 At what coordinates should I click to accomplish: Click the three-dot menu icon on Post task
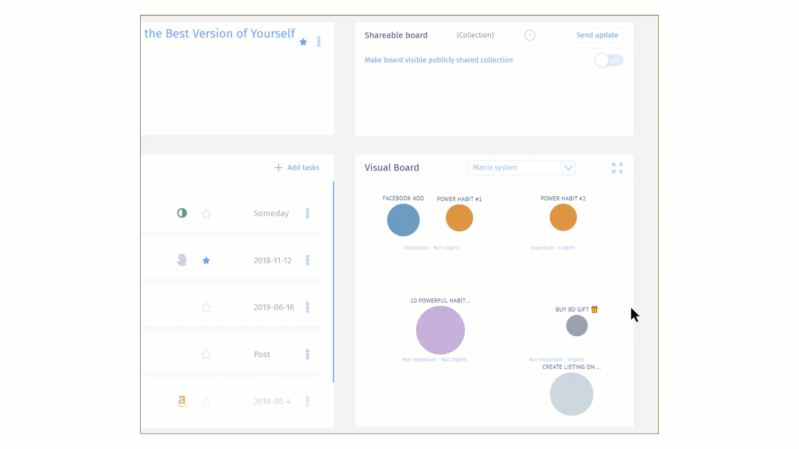308,354
